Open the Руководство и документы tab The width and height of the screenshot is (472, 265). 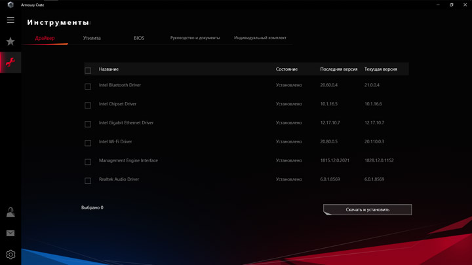195,38
